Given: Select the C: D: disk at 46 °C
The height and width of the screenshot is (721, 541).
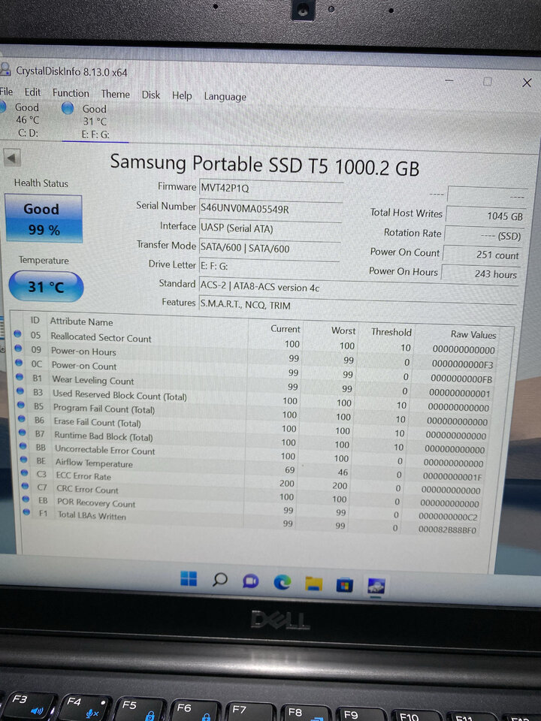Looking at the screenshot, I should (x=22, y=120).
